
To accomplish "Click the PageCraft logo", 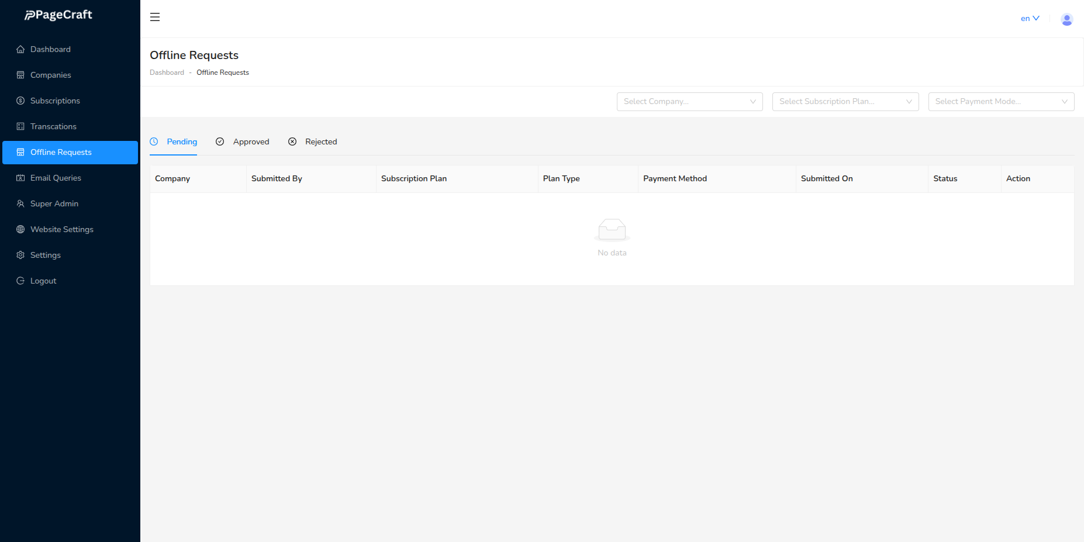I will coord(58,15).
